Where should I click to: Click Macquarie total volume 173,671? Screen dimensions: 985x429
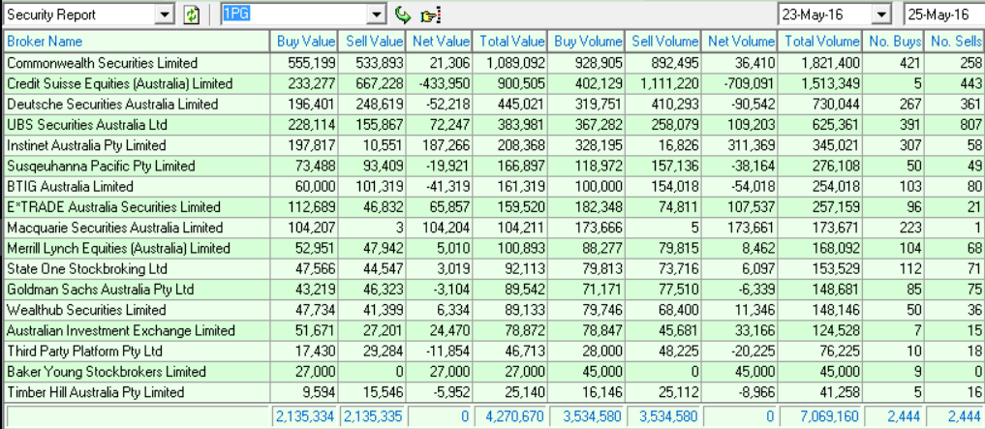point(835,228)
